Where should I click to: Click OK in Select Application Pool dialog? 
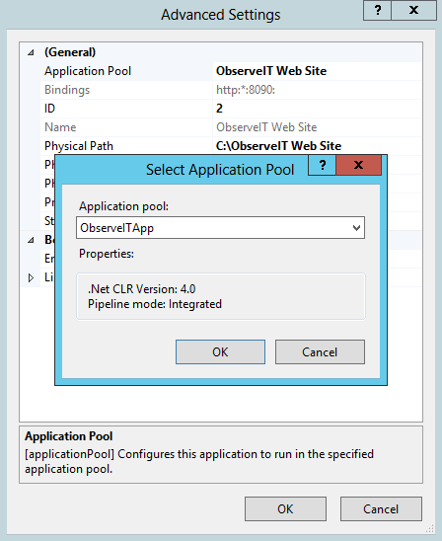click(x=220, y=351)
